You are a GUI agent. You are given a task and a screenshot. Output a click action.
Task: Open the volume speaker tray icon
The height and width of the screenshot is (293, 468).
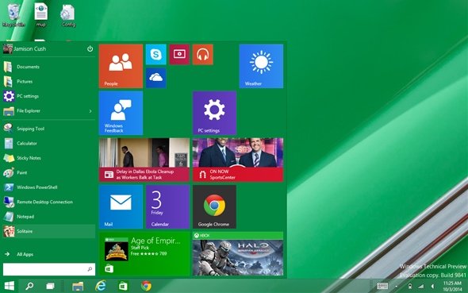tap(432, 287)
